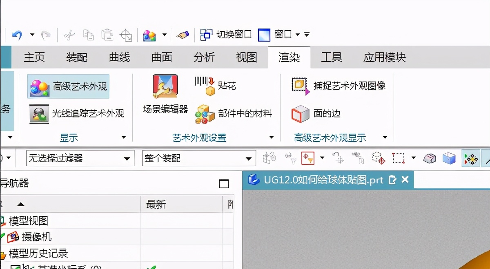Switch to the 装配 ribbon tab
The height and width of the screenshot is (269, 490).
[77, 57]
